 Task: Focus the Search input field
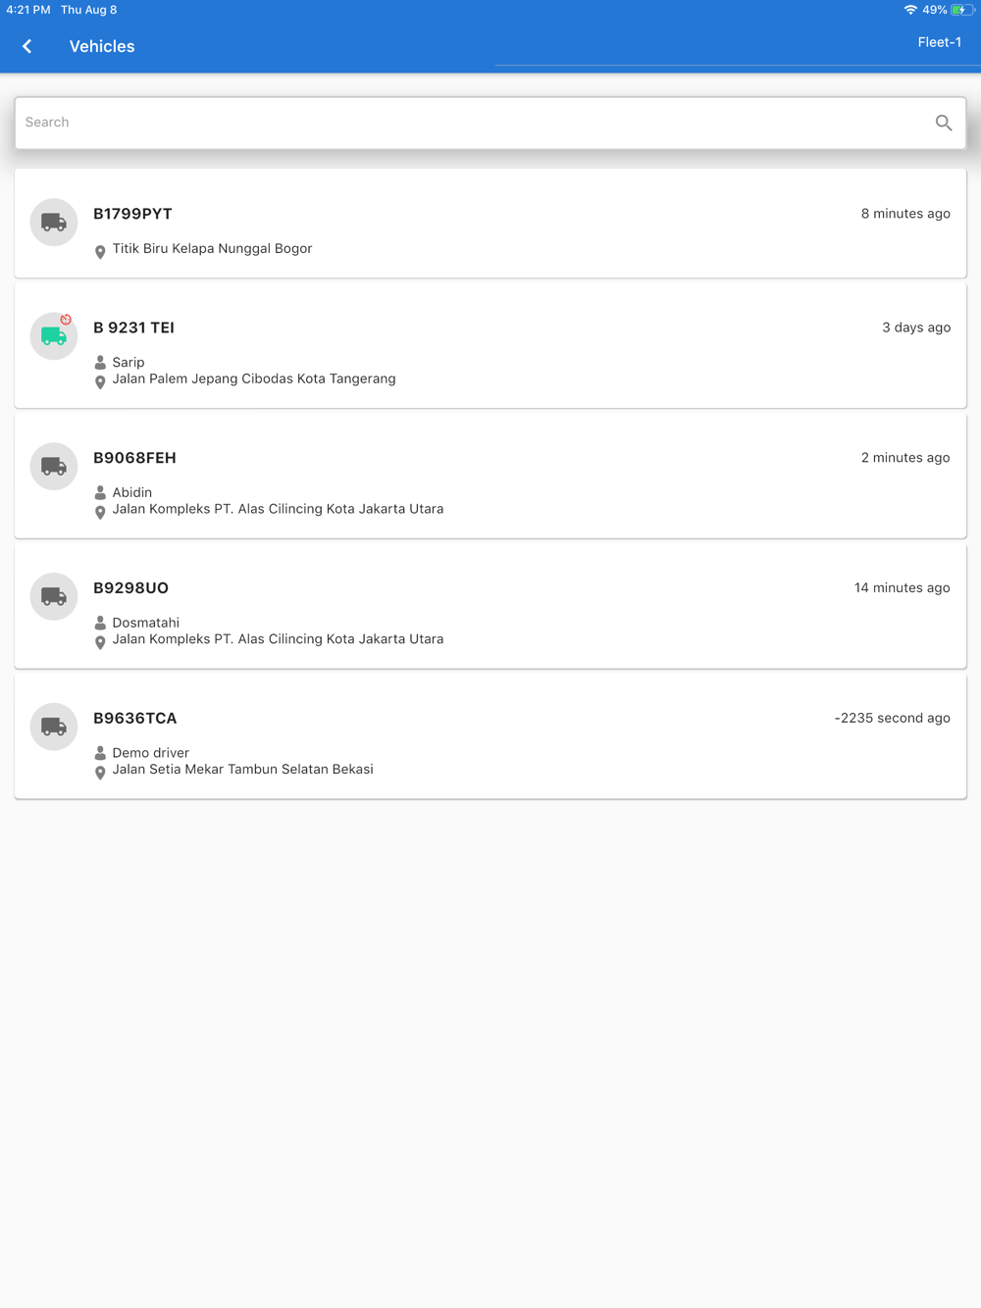coord(490,123)
